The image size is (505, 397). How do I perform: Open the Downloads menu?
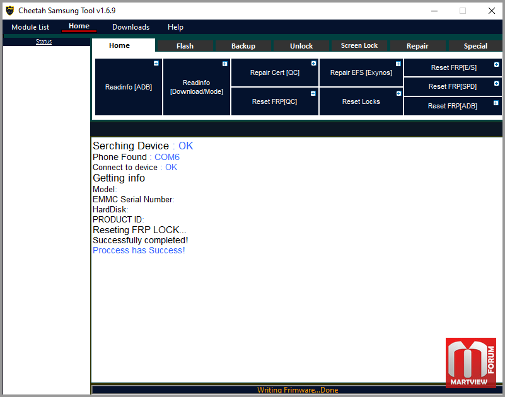131,27
